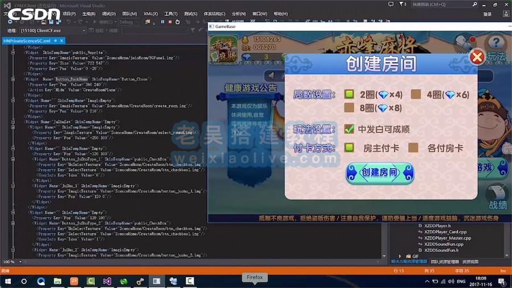Click the green 创建房间 button
512x288 pixels.
click(x=380, y=172)
